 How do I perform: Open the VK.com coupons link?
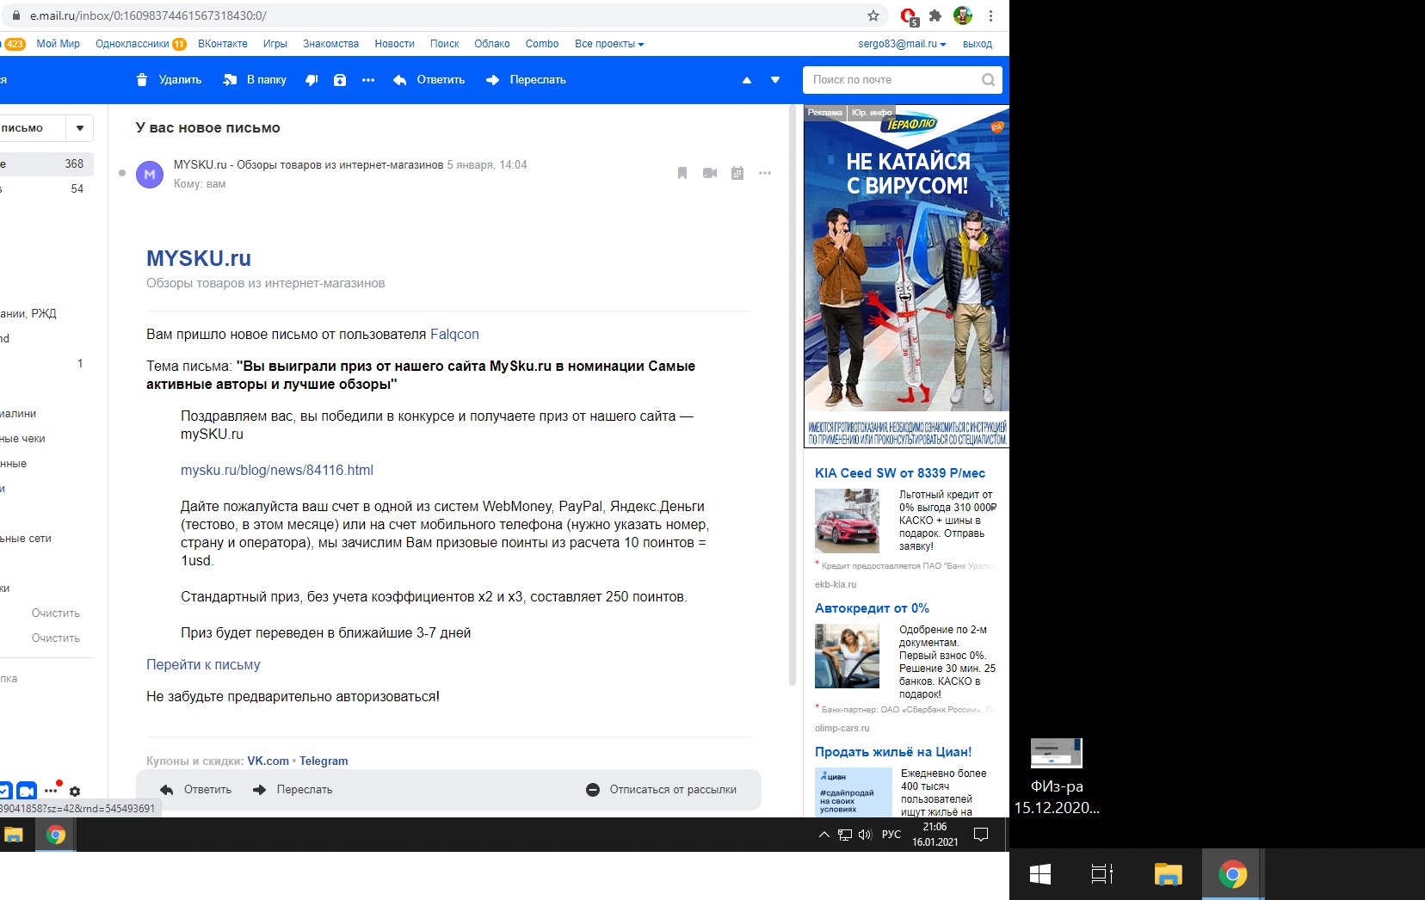click(268, 761)
